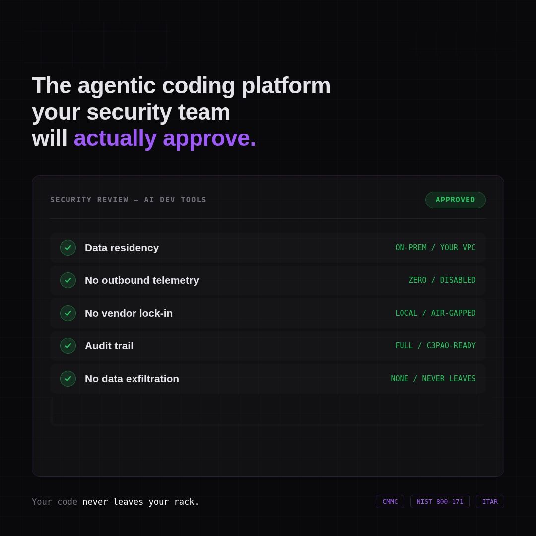The width and height of the screenshot is (536, 536).
Task: Click the 'The agentic coding platform' headline line
Action: [x=181, y=86]
